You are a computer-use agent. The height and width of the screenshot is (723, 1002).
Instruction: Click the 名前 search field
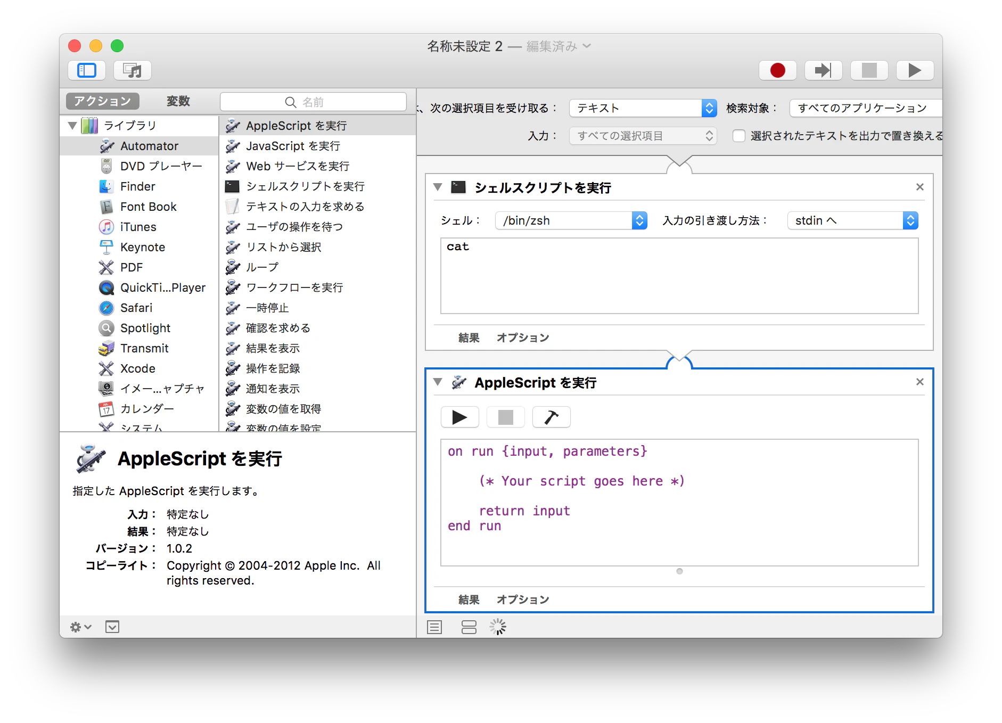click(313, 102)
